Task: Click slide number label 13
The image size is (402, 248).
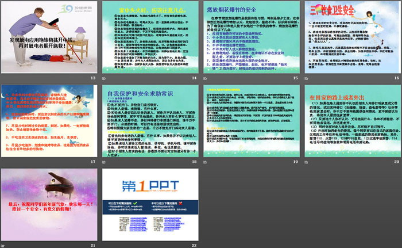Action: pos(93,78)
